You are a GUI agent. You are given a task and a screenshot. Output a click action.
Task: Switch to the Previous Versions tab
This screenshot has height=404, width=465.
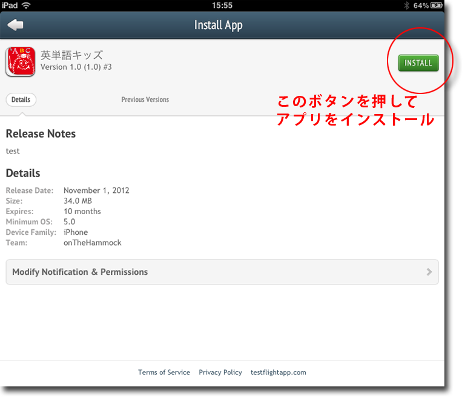pos(145,99)
